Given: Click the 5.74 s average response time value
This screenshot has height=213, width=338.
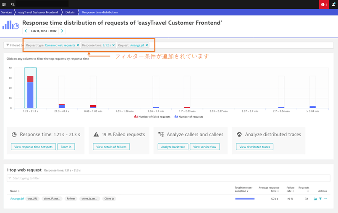Looking at the screenshot, I should (275, 199).
